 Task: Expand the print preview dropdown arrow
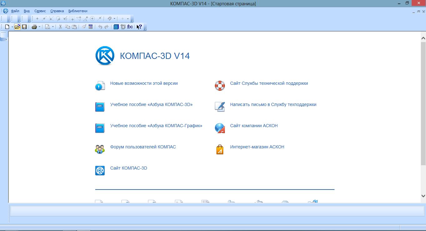tap(53, 27)
